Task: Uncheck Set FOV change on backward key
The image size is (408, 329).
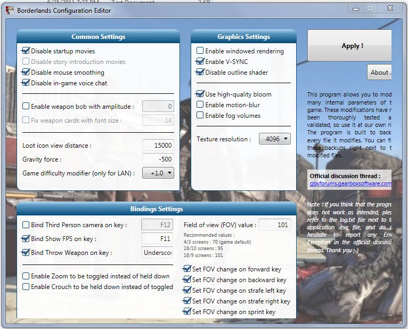Action: tap(187, 279)
